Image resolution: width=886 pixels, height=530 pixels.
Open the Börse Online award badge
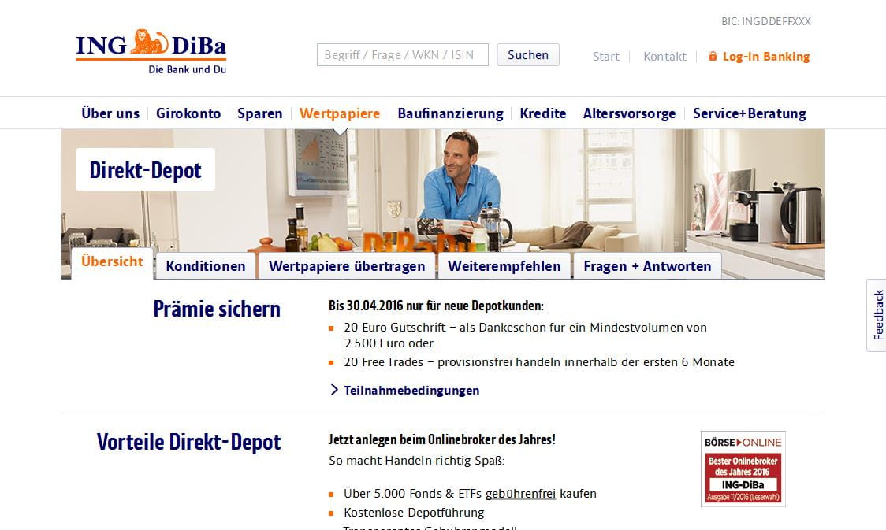click(x=743, y=469)
